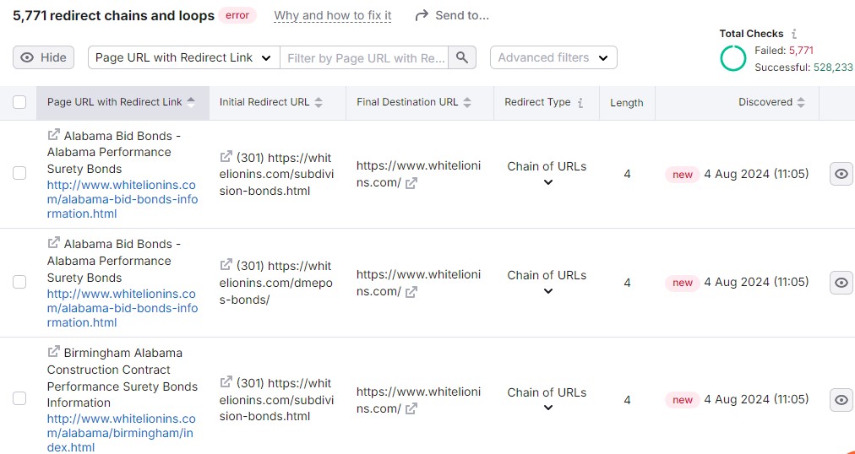Open Page URL with Redirect Link dropdown

[183, 57]
